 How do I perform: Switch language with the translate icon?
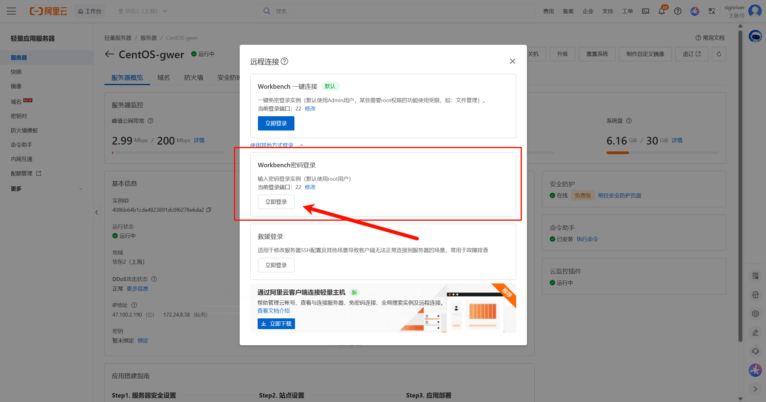coord(712,11)
